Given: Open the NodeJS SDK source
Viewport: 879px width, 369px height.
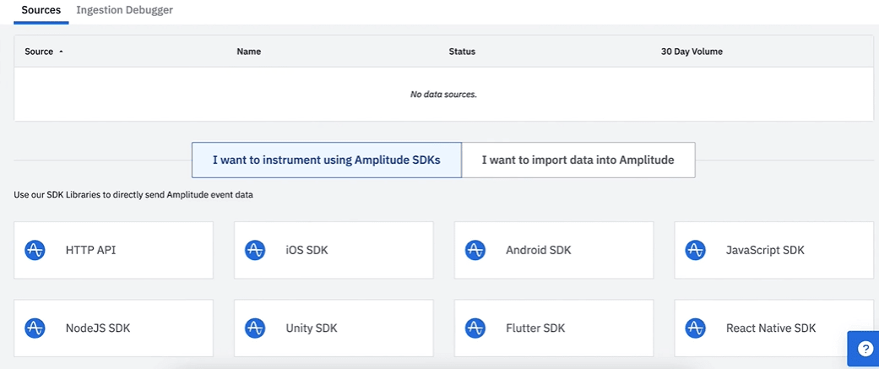Looking at the screenshot, I should click(113, 328).
